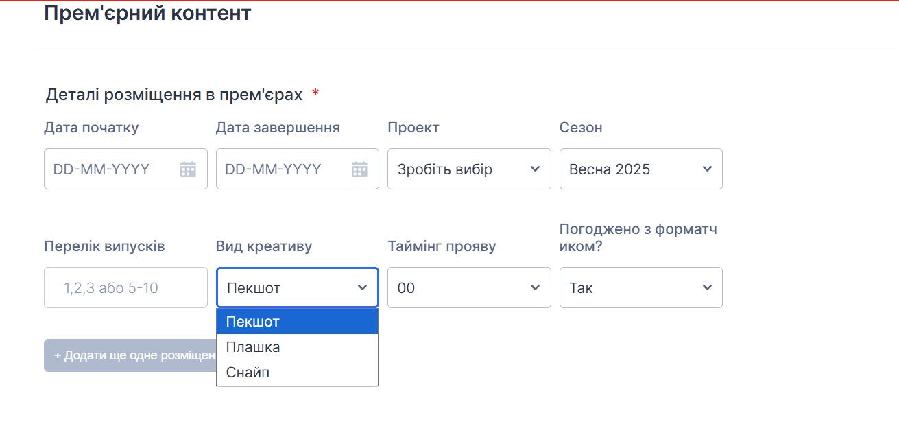Viewport: 899px width, 437px height.
Task: Select the highlighted Пекшот option in list
Action: [x=297, y=322]
